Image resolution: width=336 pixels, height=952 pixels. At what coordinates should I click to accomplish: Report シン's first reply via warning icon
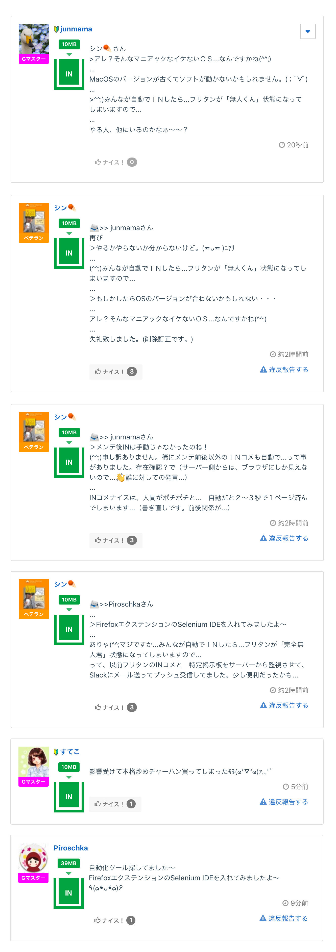263,370
